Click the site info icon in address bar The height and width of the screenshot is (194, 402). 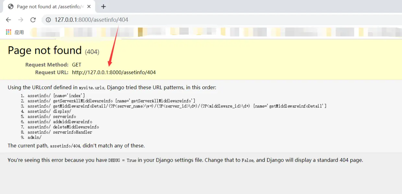(x=48, y=20)
